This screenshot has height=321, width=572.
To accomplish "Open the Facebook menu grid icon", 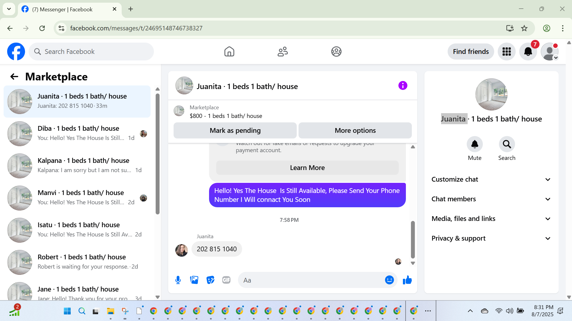I will point(506,52).
